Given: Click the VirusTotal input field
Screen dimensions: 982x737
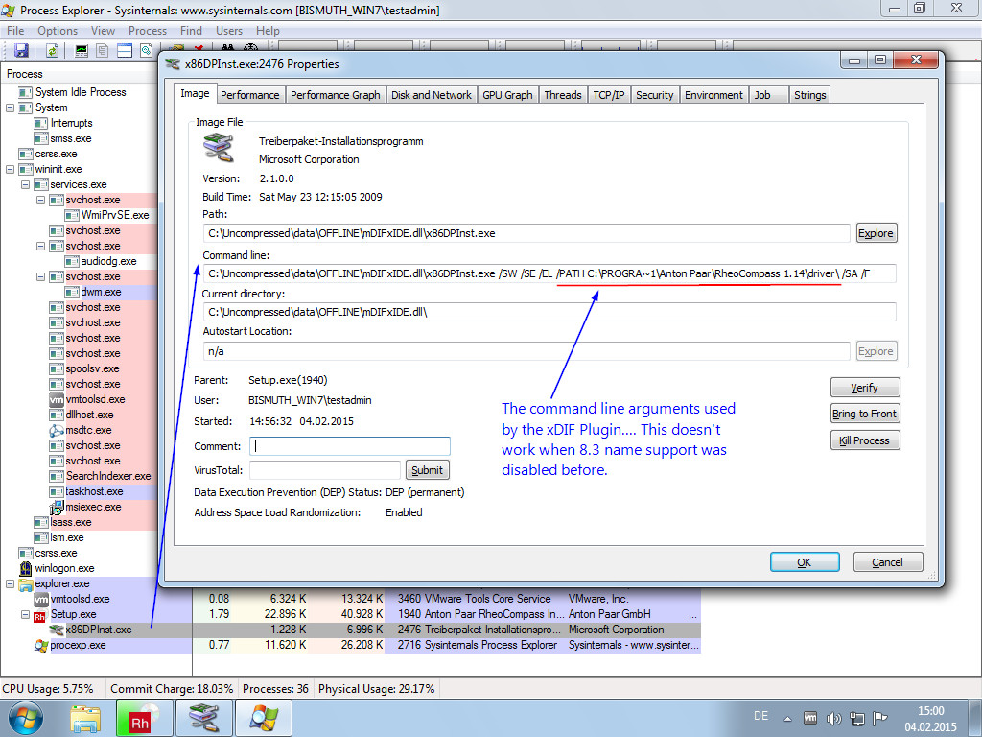Looking at the screenshot, I should click(325, 470).
